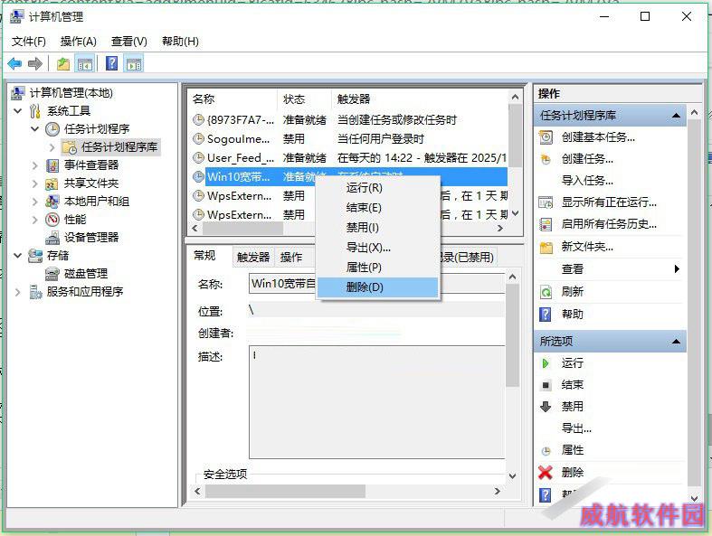Screen dimensions: 712x536
Task: Click the task list scroll-down arrow
Action: point(515,213)
